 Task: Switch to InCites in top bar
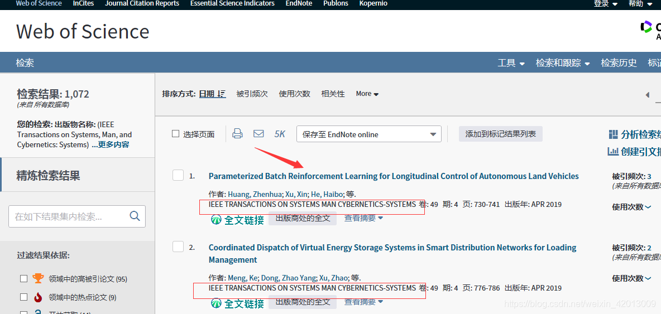click(84, 3)
